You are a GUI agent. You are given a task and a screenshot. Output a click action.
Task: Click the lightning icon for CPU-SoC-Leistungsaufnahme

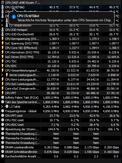tap(2, 84)
